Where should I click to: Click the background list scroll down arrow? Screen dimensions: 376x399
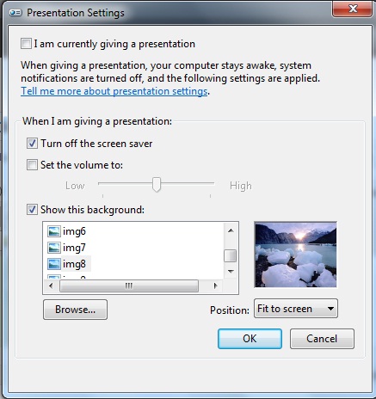(231, 271)
